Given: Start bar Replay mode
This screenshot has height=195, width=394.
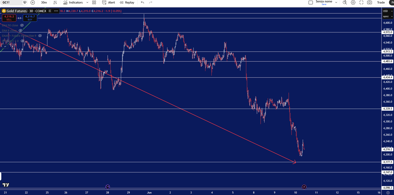Looking at the screenshot, I should tap(127, 2).
